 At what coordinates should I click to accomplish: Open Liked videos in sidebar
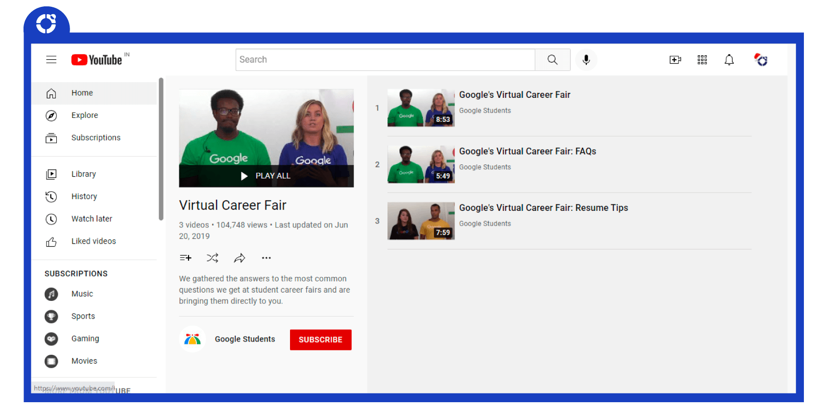(94, 241)
